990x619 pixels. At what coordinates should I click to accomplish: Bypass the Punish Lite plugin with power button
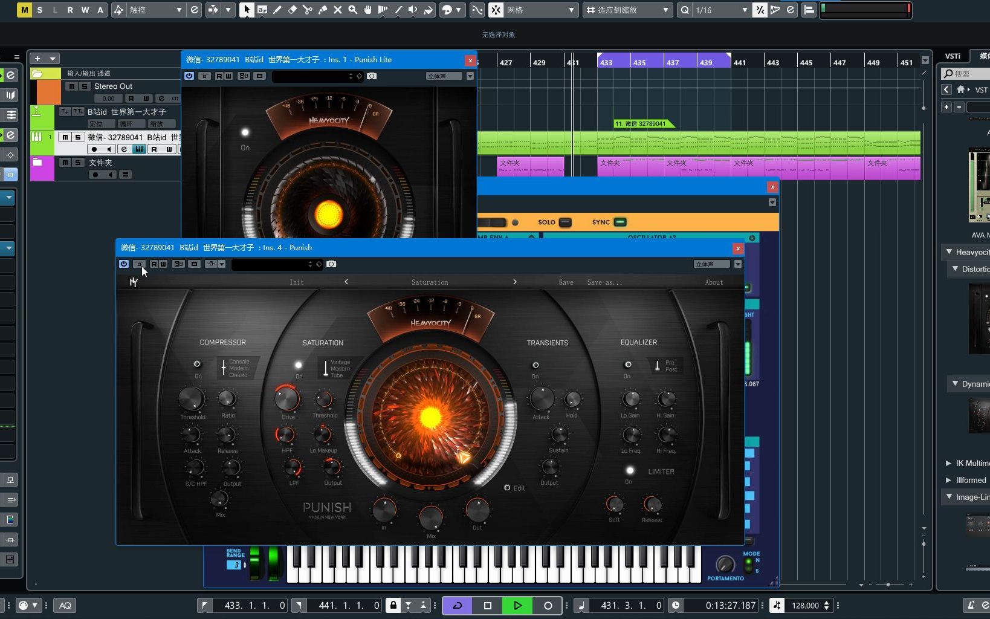coord(189,76)
